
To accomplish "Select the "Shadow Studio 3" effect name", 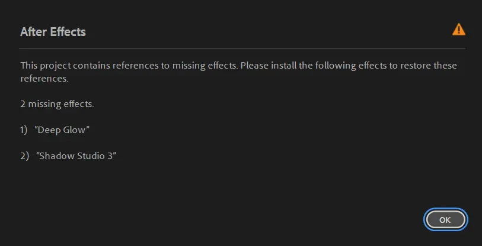I will pos(76,156).
